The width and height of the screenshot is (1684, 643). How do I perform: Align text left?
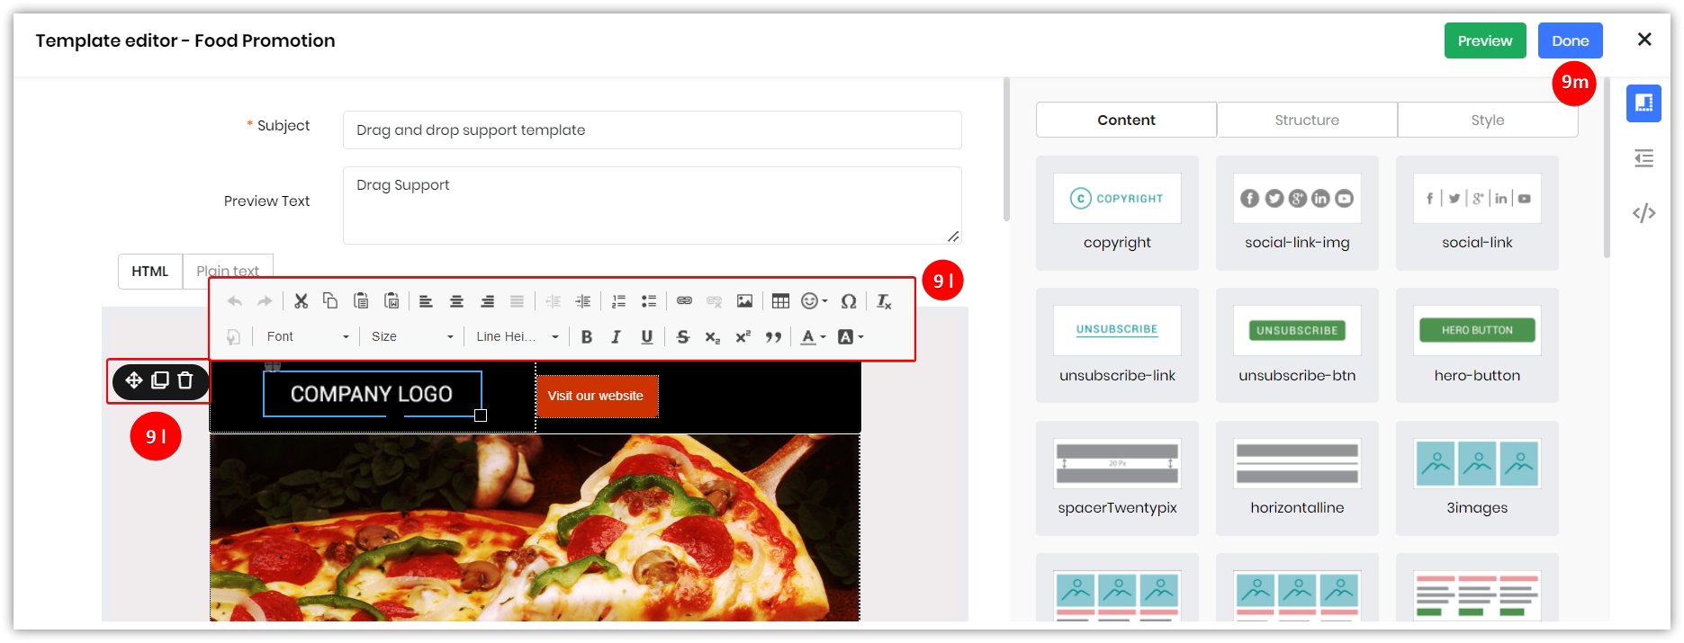coord(426,301)
